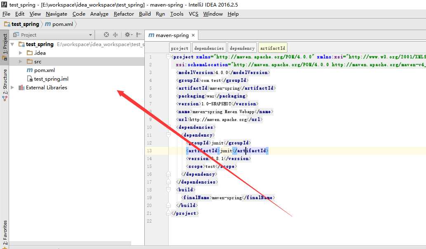Click the dependency breadcrumb in the editor
The height and width of the screenshot is (249, 426).
[x=242, y=48]
